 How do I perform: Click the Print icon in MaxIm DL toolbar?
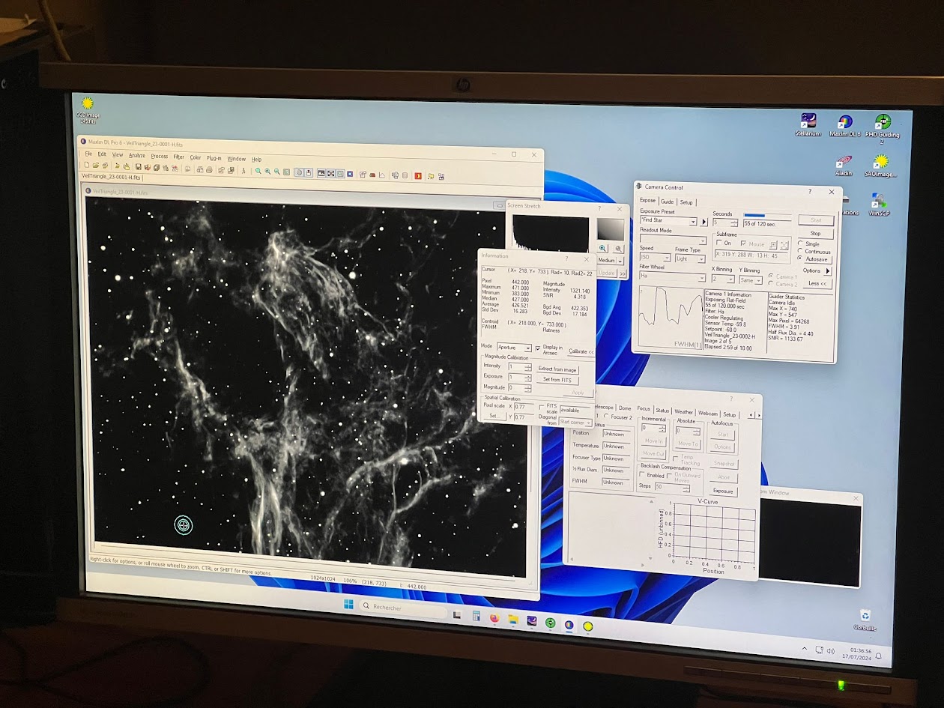click(209, 169)
